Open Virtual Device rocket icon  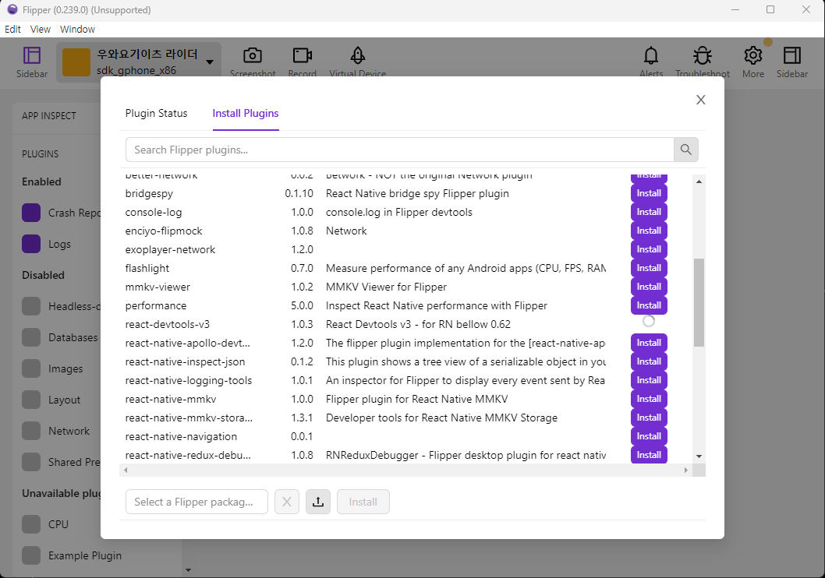tap(358, 55)
